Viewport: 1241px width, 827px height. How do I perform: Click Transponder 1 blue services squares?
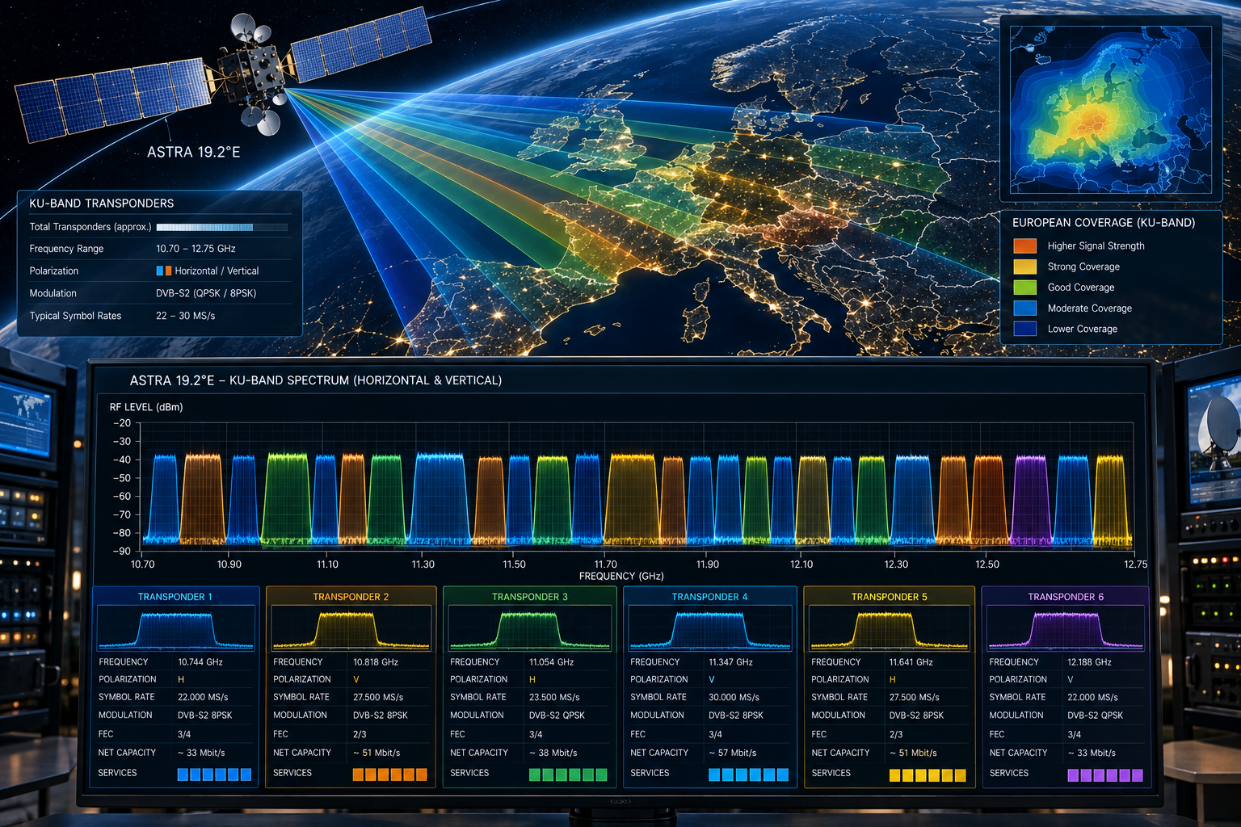coord(214,775)
